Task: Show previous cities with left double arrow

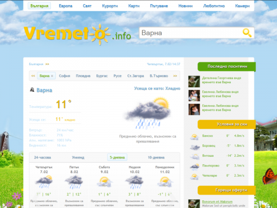Action: pos(33,76)
